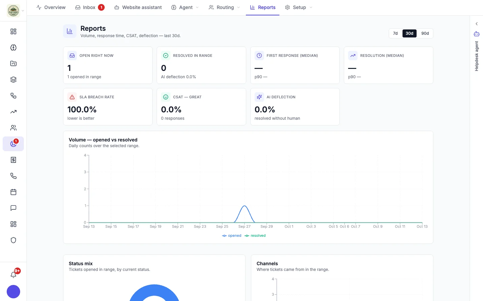The image size is (483, 301).
Task: Select the Reports tab
Action: pos(263,7)
